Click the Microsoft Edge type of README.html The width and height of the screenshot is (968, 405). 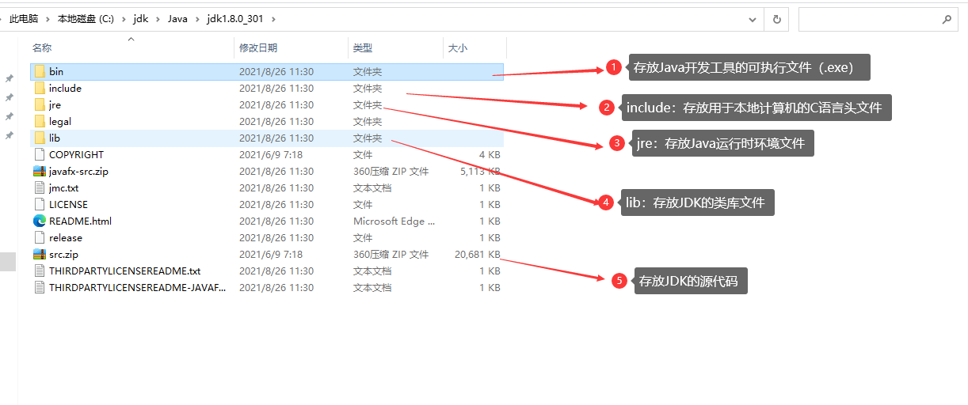click(x=394, y=221)
